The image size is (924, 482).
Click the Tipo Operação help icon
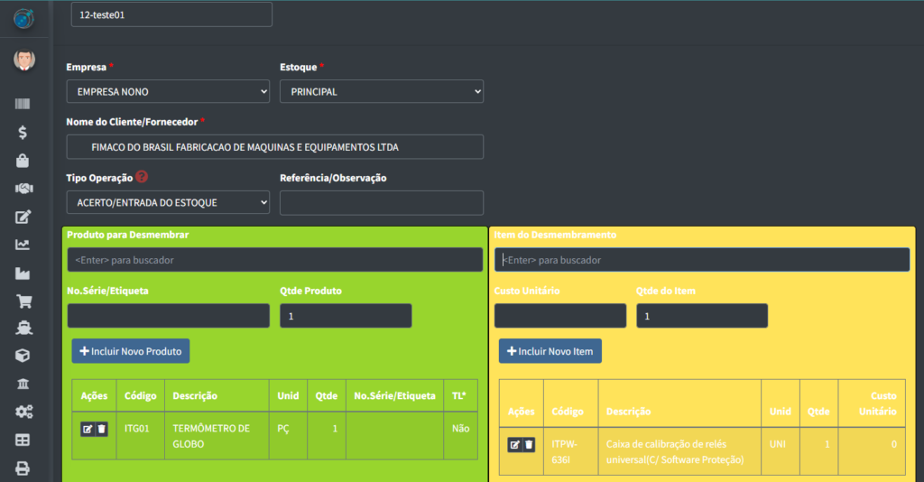[x=142, y=177]
